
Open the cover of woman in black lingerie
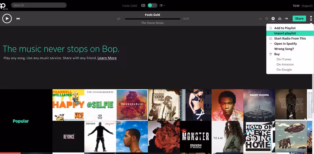coord(196,105)
